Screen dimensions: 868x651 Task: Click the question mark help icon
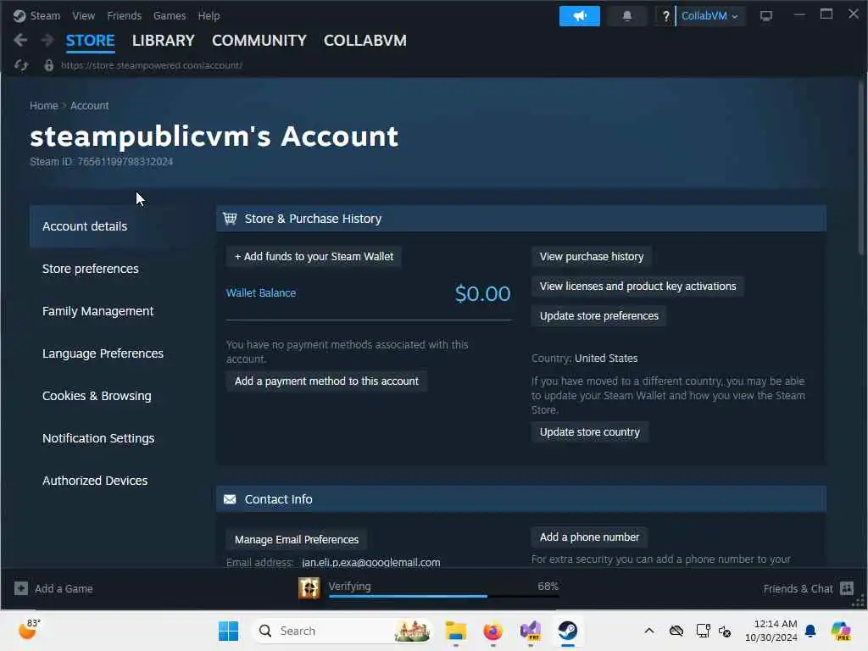[665, 16]
